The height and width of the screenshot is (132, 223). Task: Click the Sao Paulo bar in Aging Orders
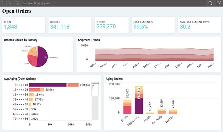tap(162, 112)
